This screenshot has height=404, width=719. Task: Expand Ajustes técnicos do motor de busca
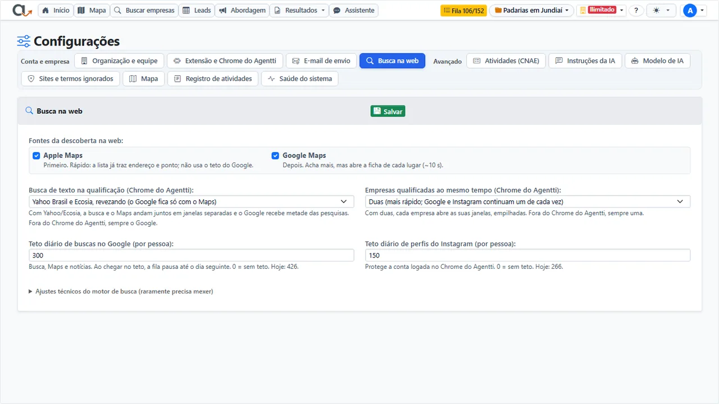pyautogui.click(x=121, y=291)
